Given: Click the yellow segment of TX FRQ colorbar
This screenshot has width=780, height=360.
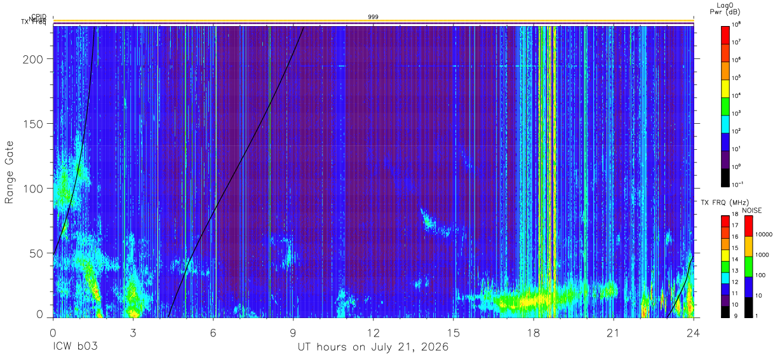Looking at the screenshot, I should 725,255.
